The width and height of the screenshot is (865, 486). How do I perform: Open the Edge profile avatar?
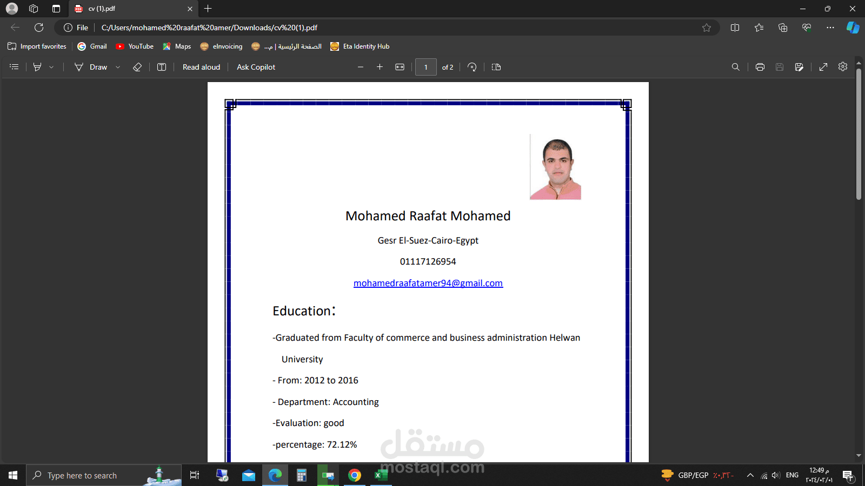[x=12, y=9]
